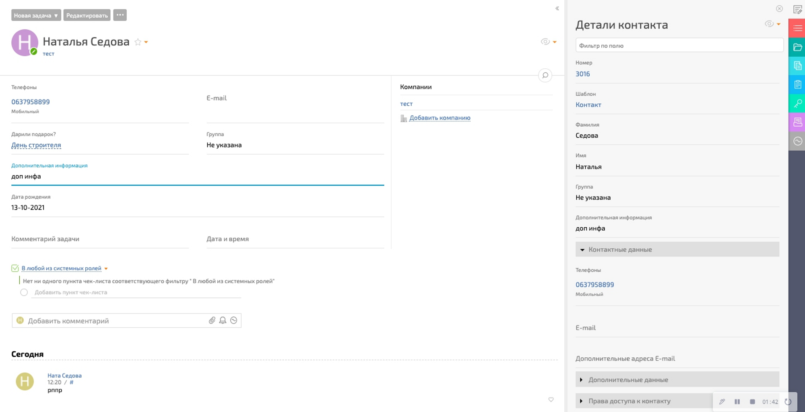Click the Фильтр по полю input field
805x412 pixels.
[x=679, y=46]
